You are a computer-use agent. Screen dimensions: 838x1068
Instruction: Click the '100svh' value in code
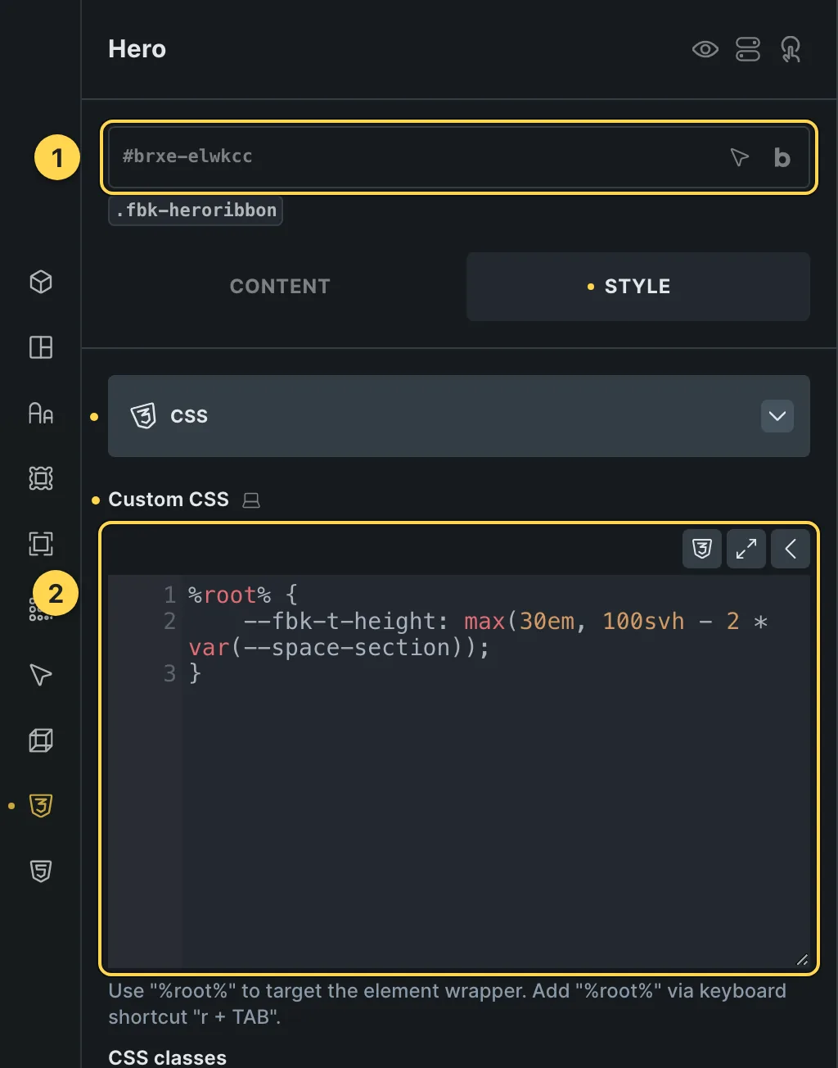pyautogui.click(x=643, y=621)
